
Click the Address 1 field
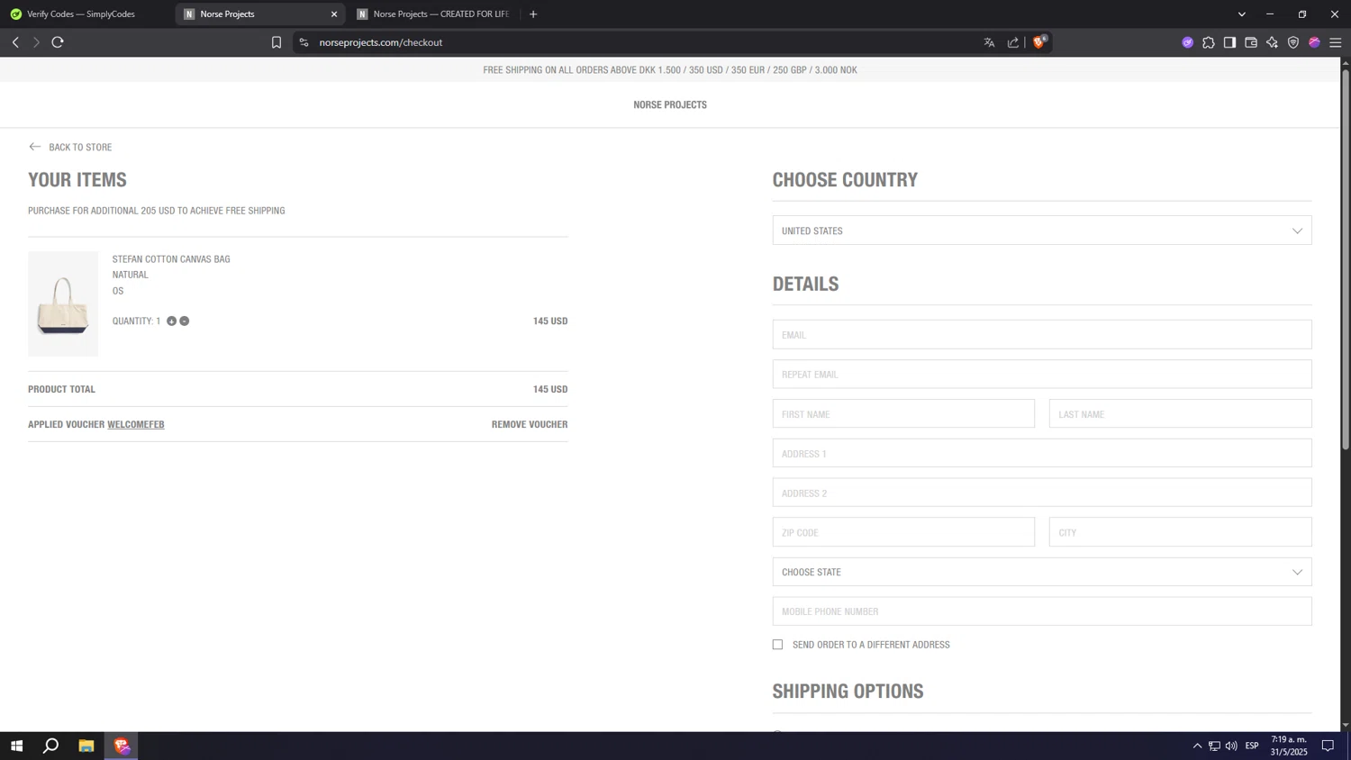(x=1042, y=453)
